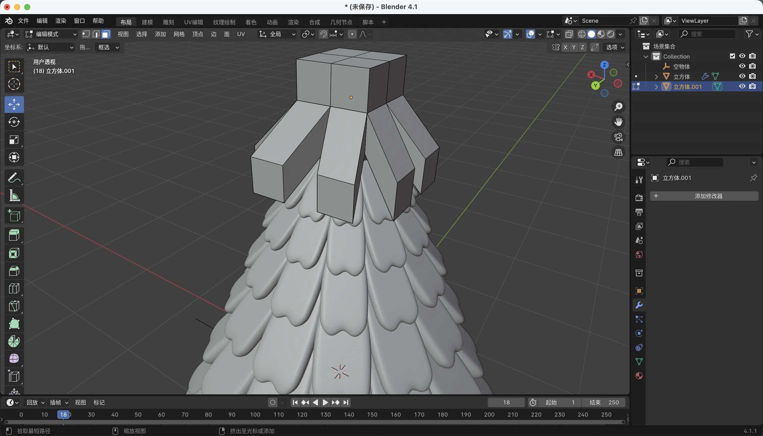763x436 pixels.
Task: Select the Scale tool
Action: tap(14, 140)
